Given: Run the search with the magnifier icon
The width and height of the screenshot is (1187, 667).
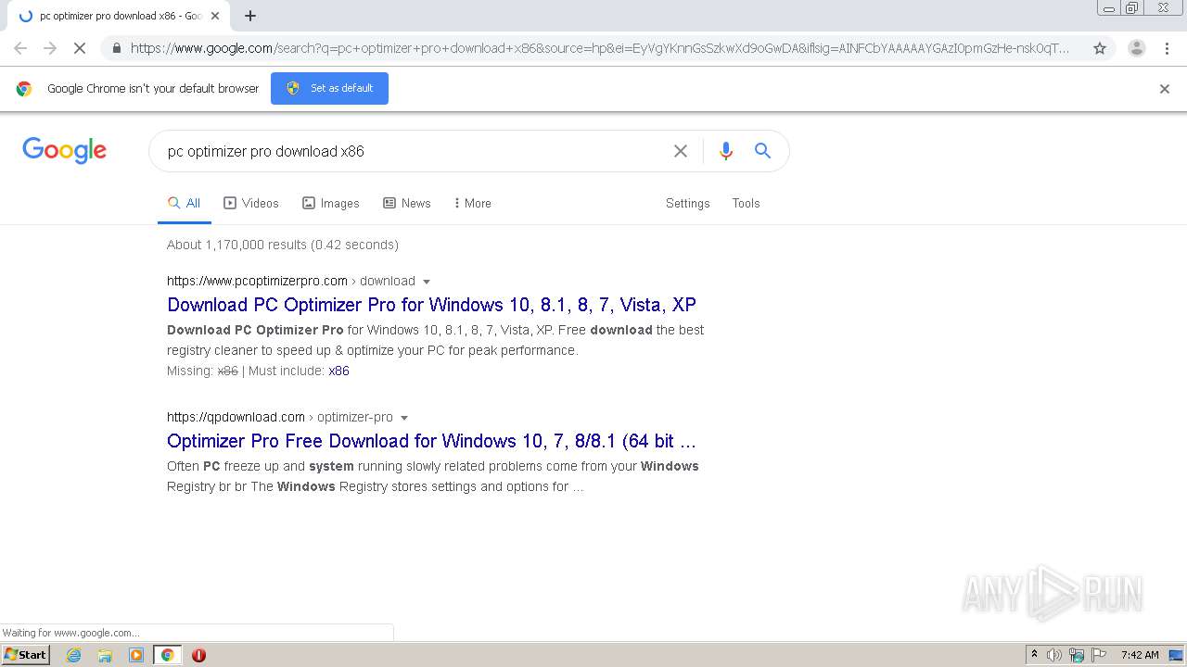Looking at the screenshot, I should click(762, 151).
